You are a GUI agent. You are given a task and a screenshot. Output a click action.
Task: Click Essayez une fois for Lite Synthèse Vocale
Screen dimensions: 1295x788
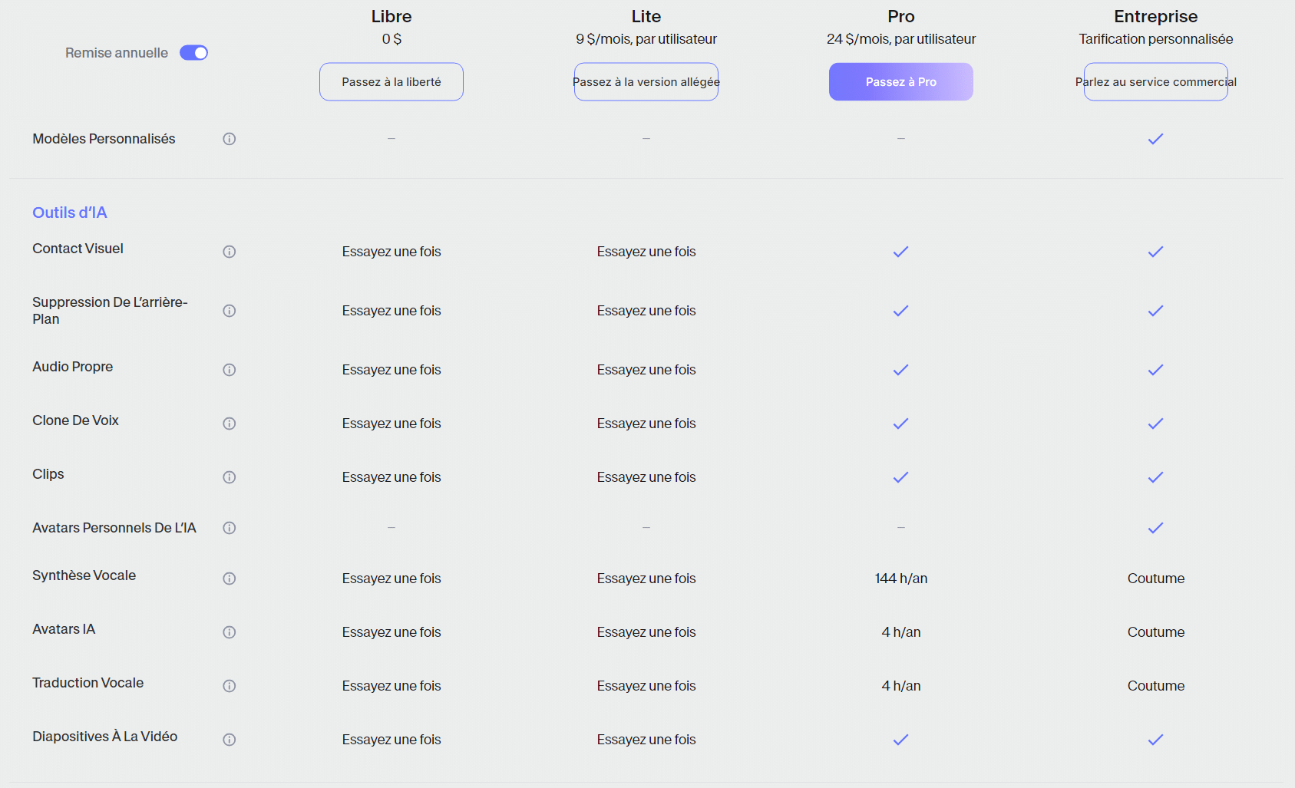[x=646, y=579]
